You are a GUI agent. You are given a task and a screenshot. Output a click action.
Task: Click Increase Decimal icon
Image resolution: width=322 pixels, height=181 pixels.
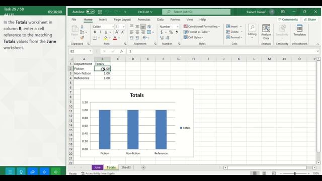click(x=162, y=38)
